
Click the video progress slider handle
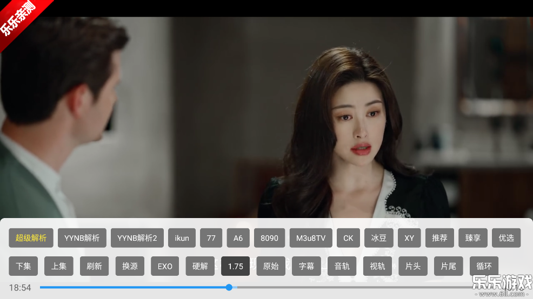[229, 288]
